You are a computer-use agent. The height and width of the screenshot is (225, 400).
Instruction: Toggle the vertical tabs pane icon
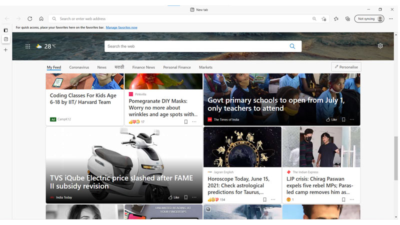click(x=5, y=30)
